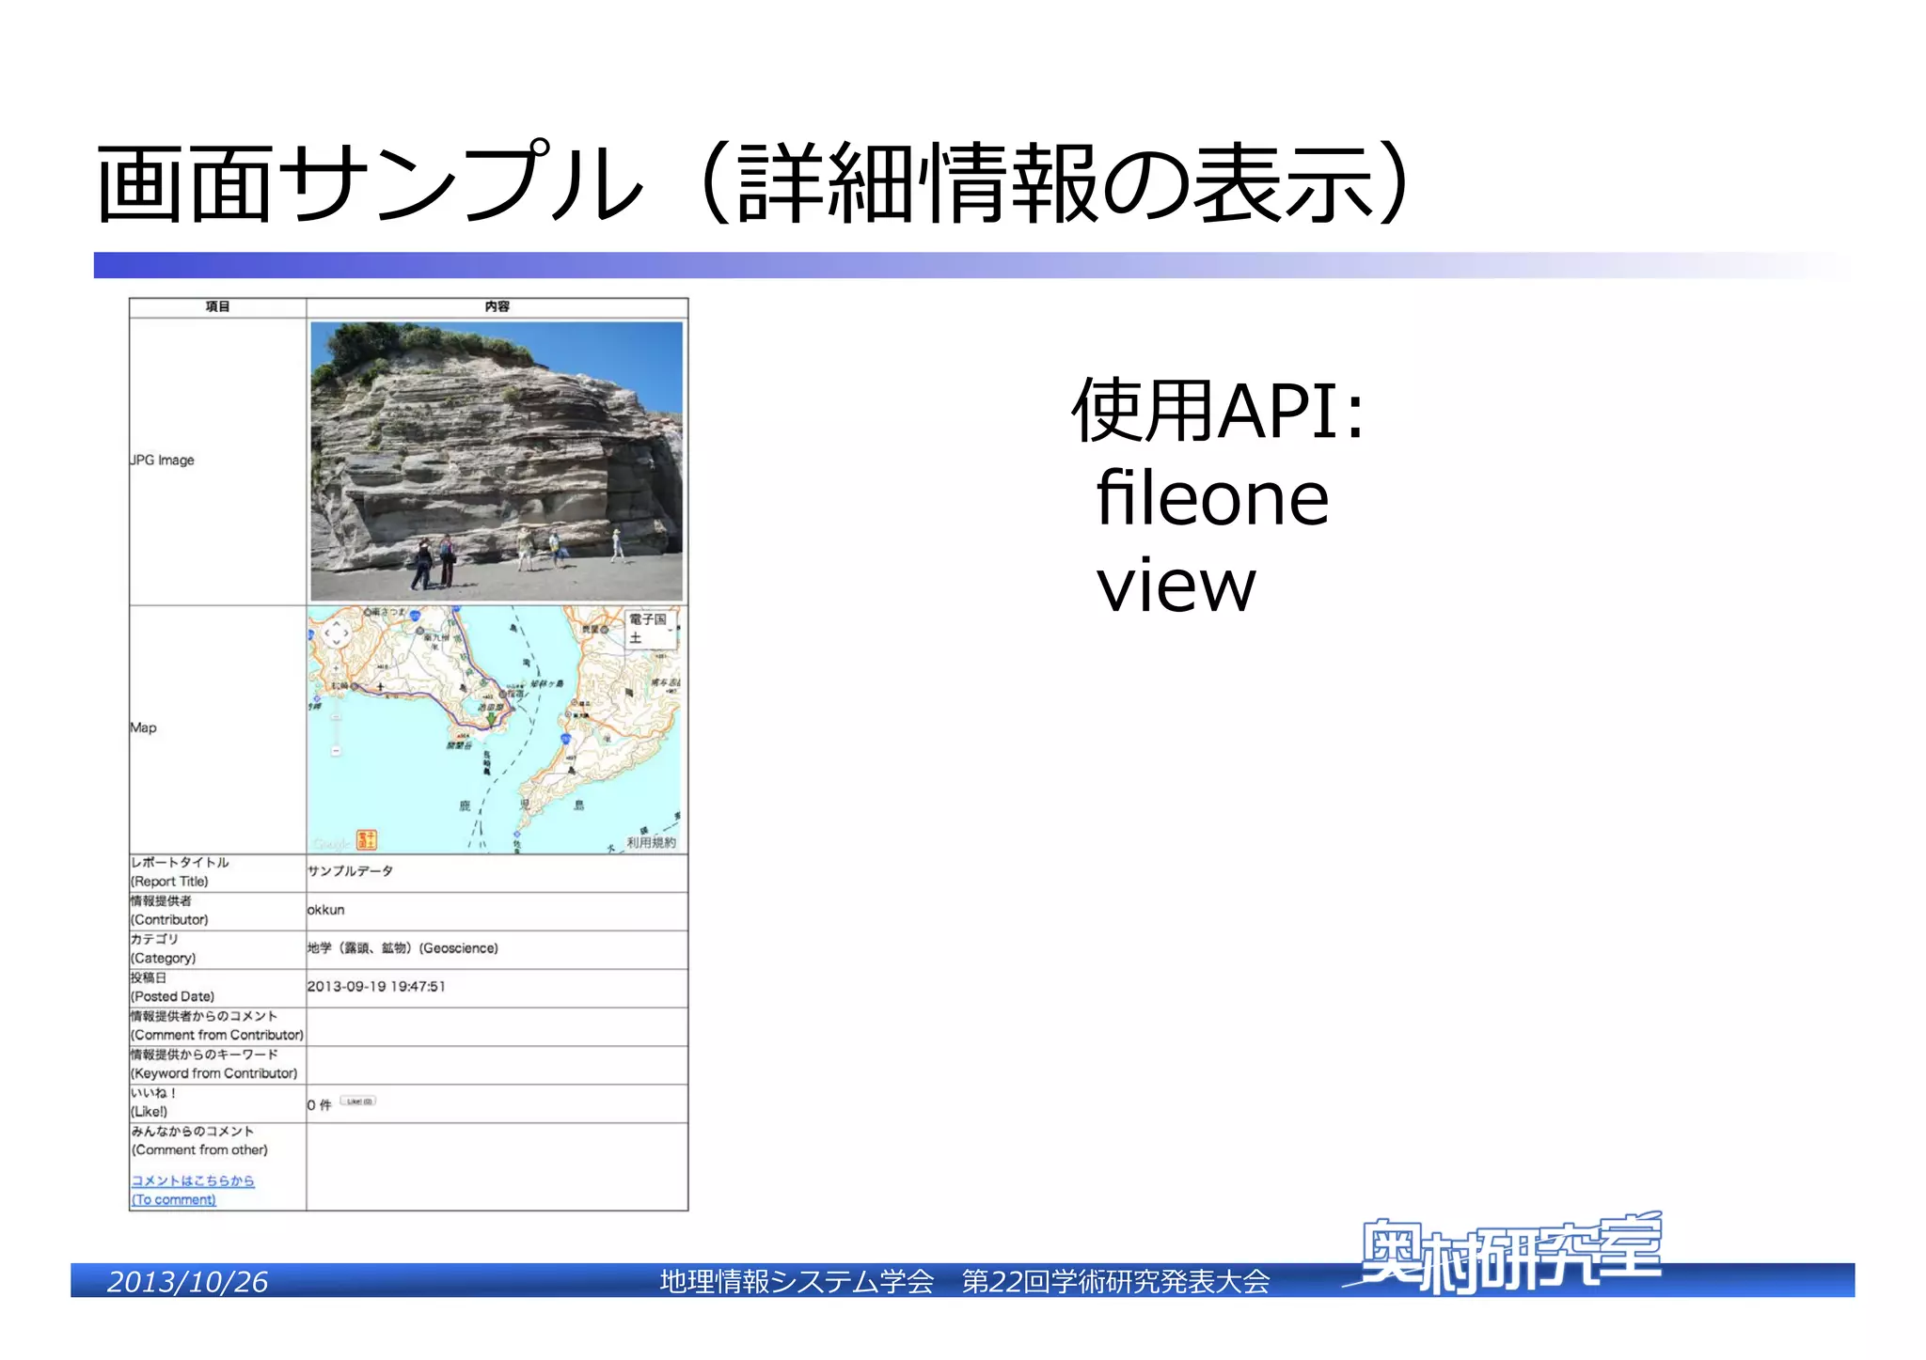This screenshot has width=1926, height=1360.
Task: Click the fileone API name
Action: pyautogui.click(x=1212, y=497)
